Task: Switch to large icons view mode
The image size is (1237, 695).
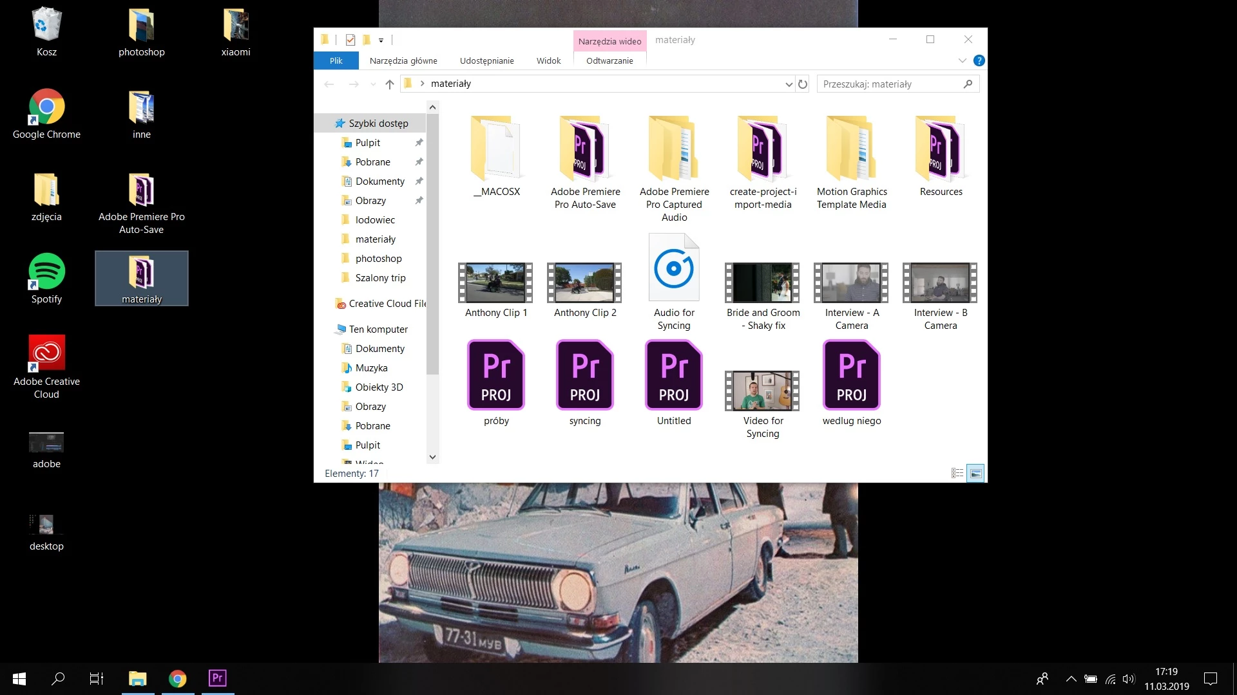Action: (975, 474)
